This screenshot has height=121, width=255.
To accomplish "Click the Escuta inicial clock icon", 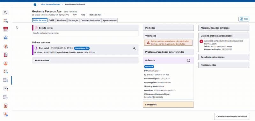I will [x=36, y=28].
